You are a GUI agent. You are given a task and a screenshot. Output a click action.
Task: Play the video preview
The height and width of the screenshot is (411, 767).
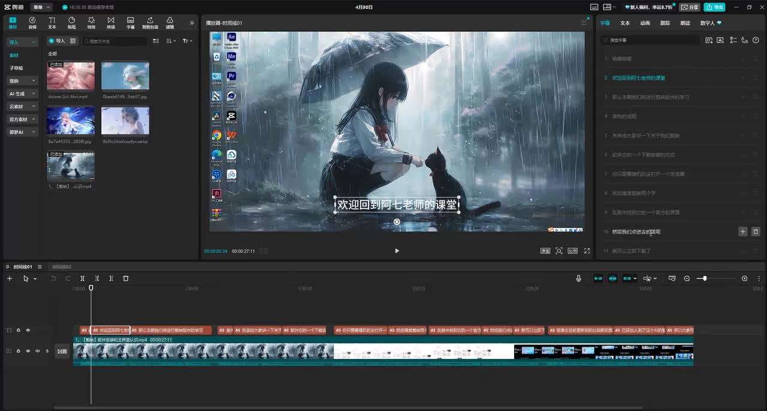coord(397,251)
